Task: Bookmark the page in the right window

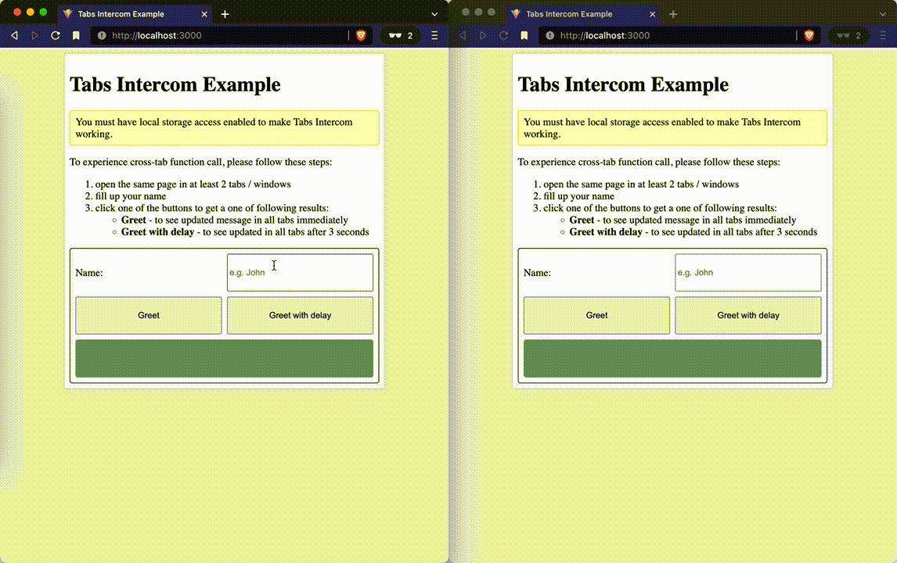Action: tap(524, 35)
